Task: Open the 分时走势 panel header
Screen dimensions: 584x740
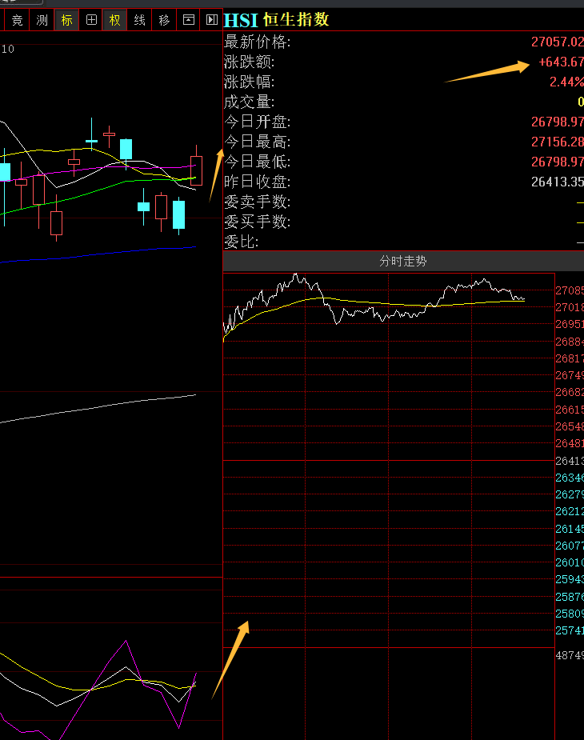Action: 403,262
